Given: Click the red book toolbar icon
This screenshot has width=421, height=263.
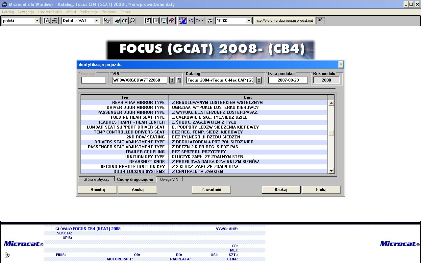Looking at the screenshot, I should click(x=171, y=21).
